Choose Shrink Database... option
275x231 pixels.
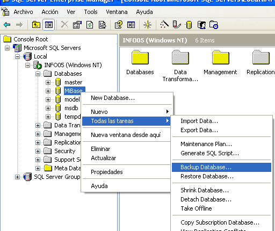pyautogui.click(x=221, y=190)
